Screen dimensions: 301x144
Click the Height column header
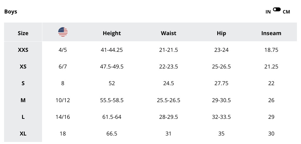pos(112,33)
